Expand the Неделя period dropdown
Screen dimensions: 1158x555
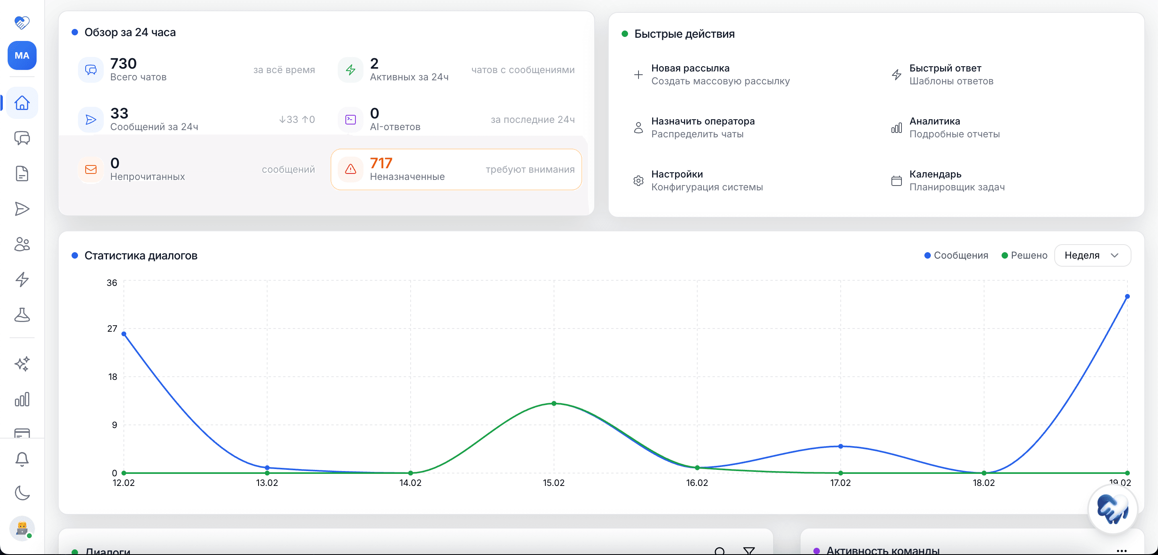pos(1092,255)
